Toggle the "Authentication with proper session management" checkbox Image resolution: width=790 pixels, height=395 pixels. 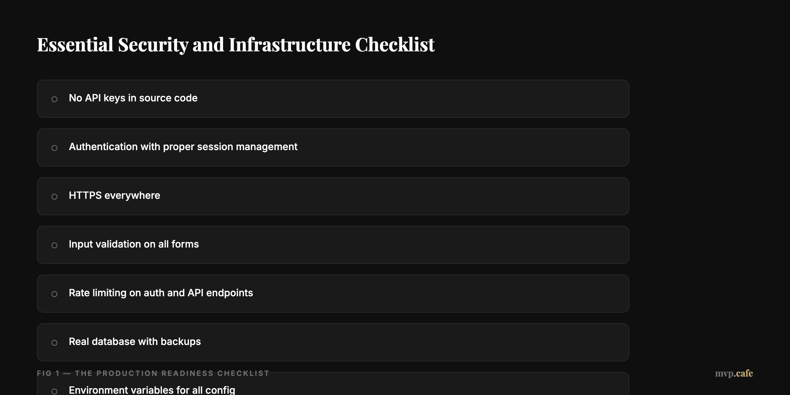tap(55, 147)
